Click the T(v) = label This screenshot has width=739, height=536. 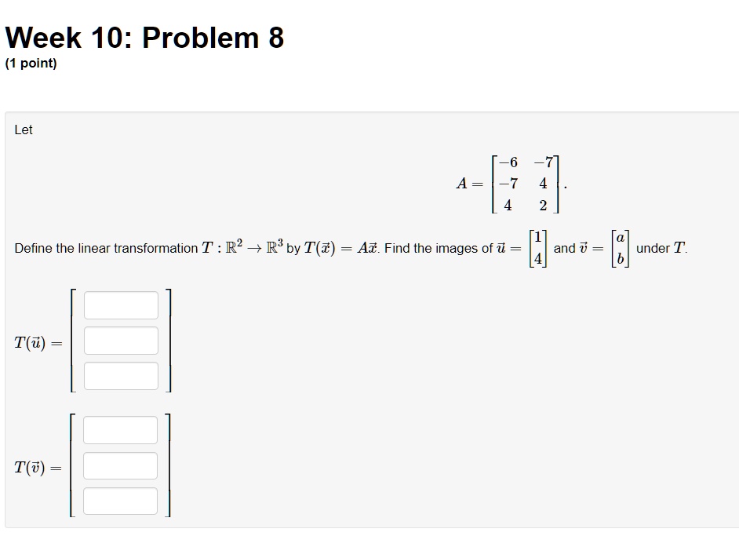point(38,468)
